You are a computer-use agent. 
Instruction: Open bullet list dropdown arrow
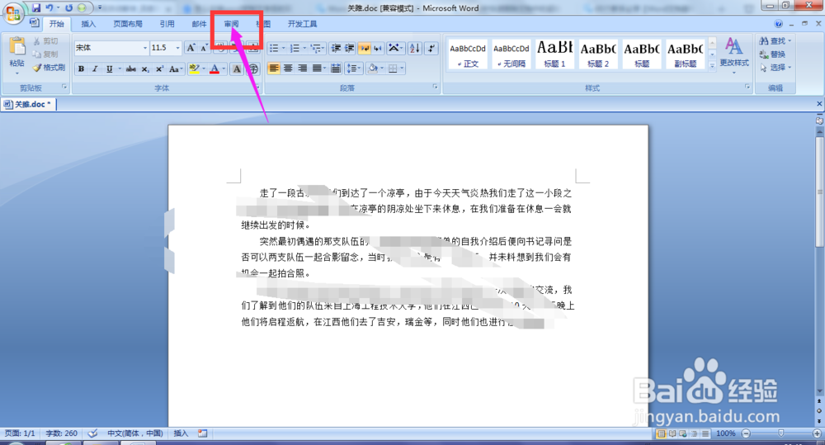284,49
